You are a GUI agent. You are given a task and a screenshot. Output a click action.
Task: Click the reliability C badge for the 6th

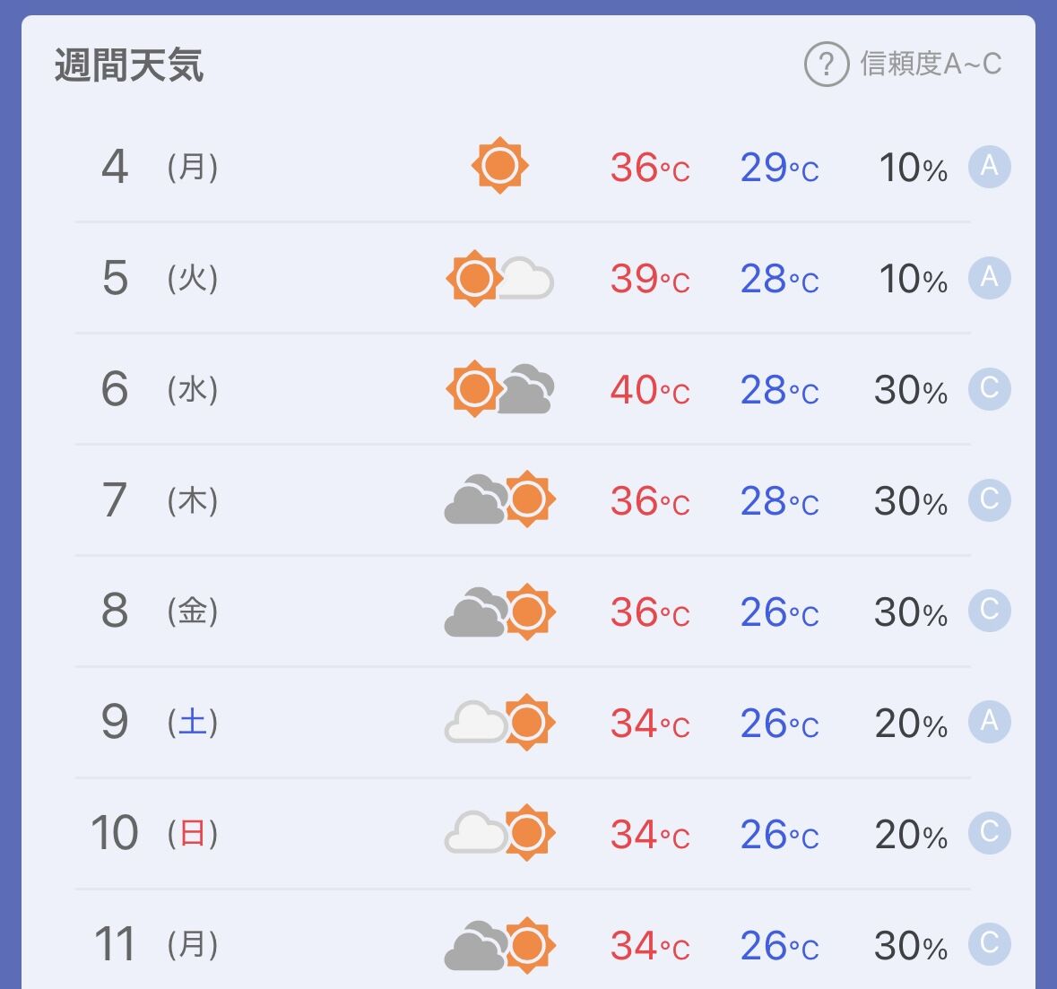coord(989,389)
